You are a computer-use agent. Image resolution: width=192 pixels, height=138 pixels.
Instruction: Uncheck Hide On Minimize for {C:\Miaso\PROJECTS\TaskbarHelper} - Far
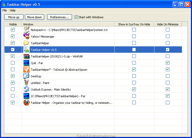(168, 96)
